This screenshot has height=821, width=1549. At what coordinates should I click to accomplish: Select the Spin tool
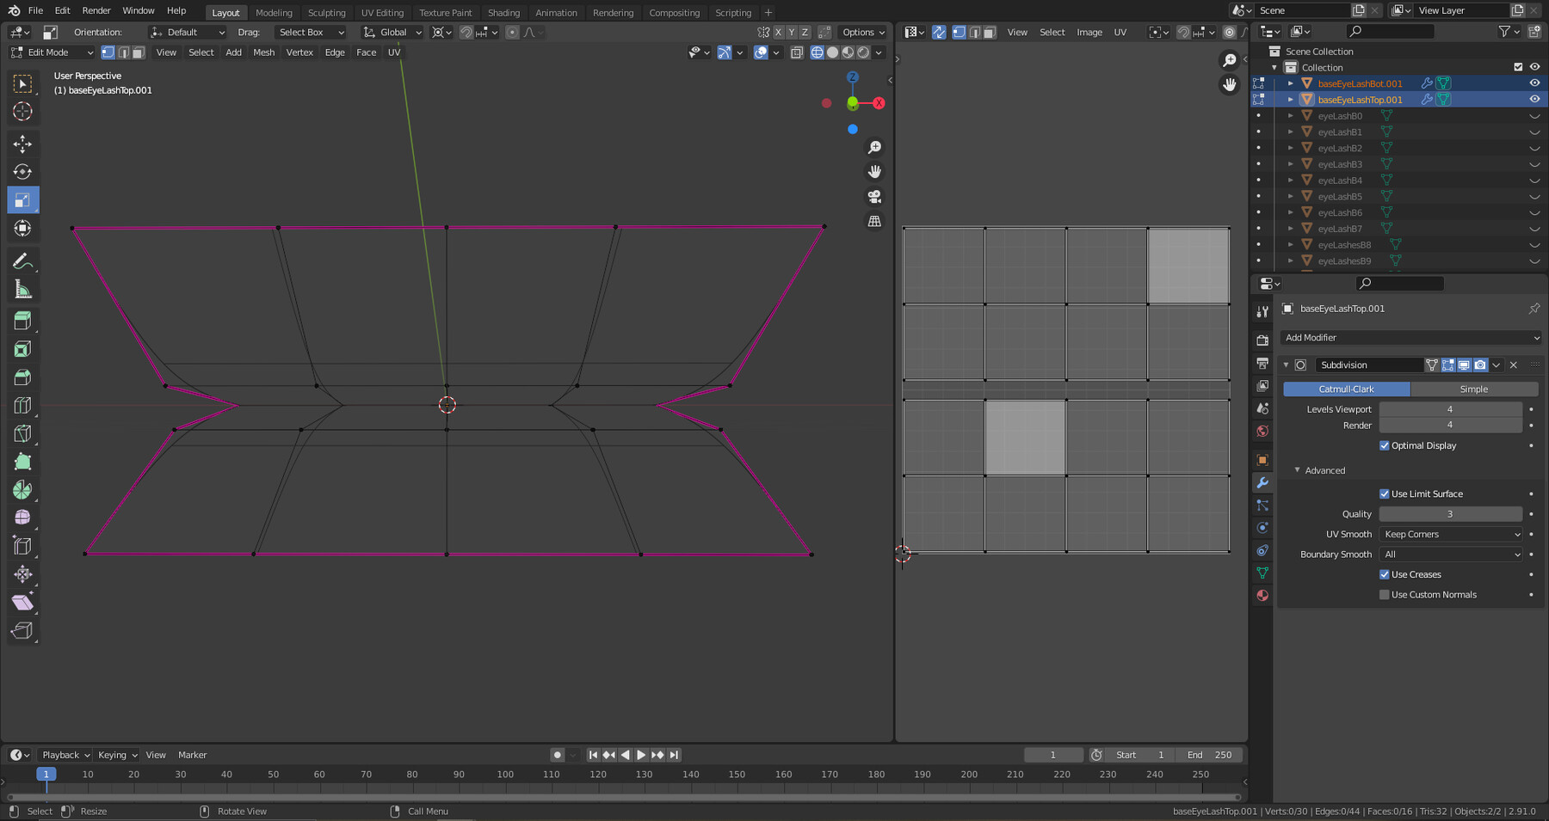click(23, 490)
